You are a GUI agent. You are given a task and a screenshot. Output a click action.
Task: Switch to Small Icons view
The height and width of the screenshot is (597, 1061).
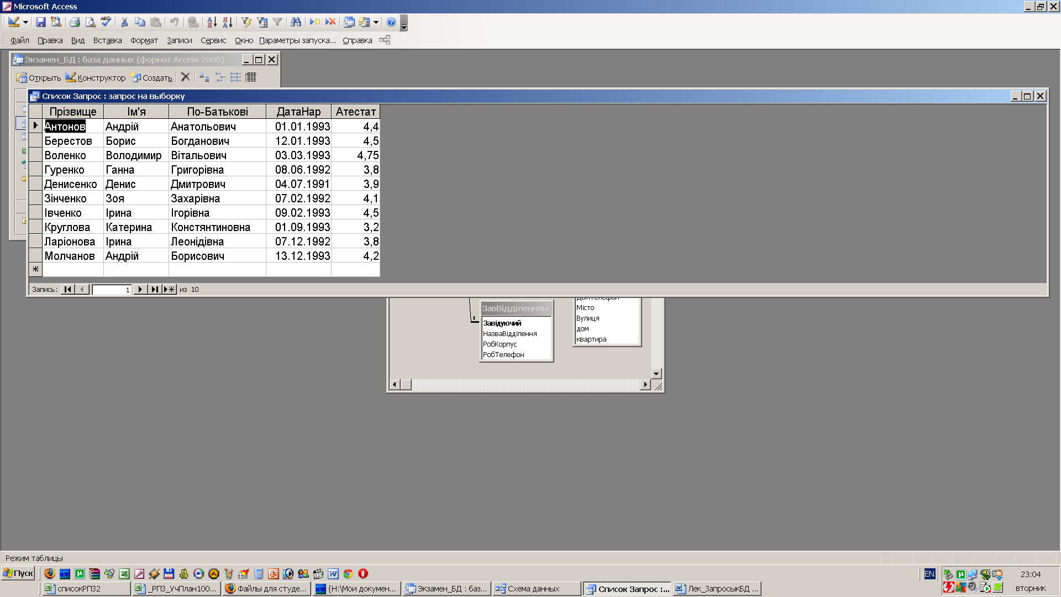click(220, 77)
